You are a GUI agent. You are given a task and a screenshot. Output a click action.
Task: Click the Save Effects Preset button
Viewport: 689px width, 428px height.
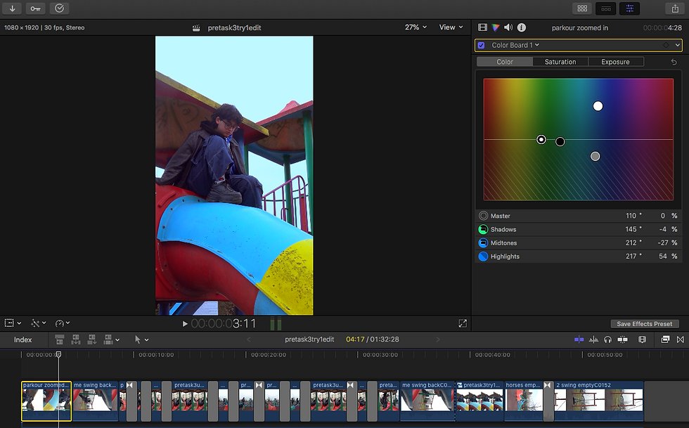[x=644, y=324]
